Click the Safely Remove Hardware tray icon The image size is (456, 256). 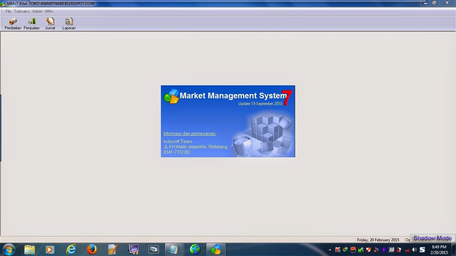click(x=361, y=250)
